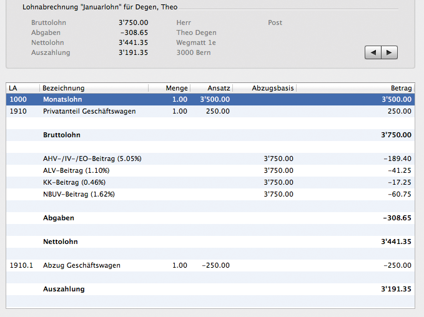Sort table by Ansatz column header

point(211,88)
